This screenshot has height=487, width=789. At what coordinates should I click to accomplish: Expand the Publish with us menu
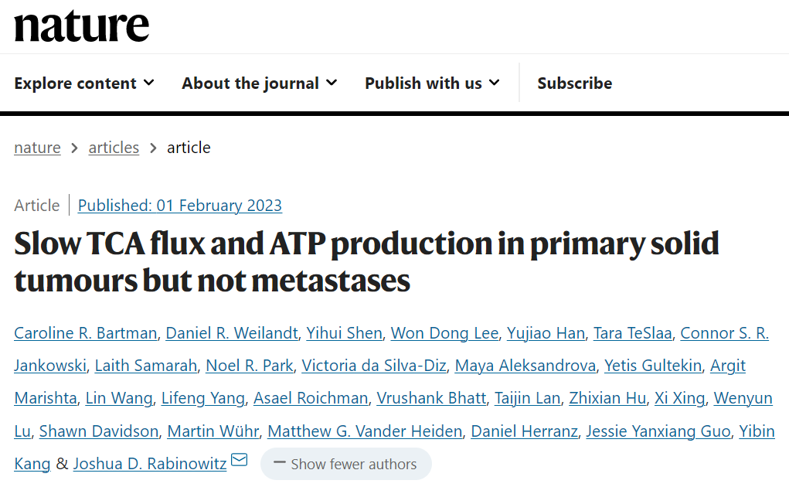click(x=432, y=83)
